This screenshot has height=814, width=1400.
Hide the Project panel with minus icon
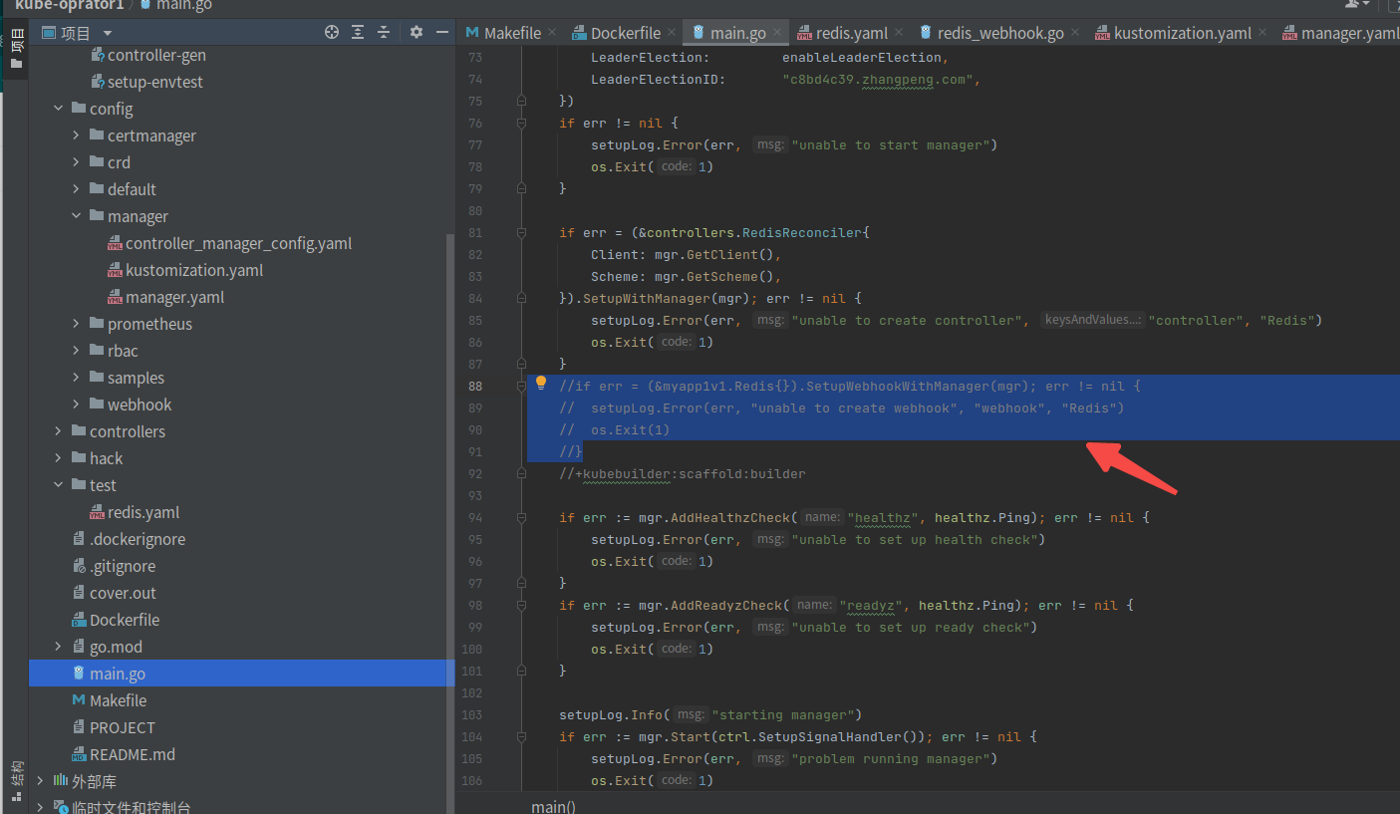(x=442, y=33)
